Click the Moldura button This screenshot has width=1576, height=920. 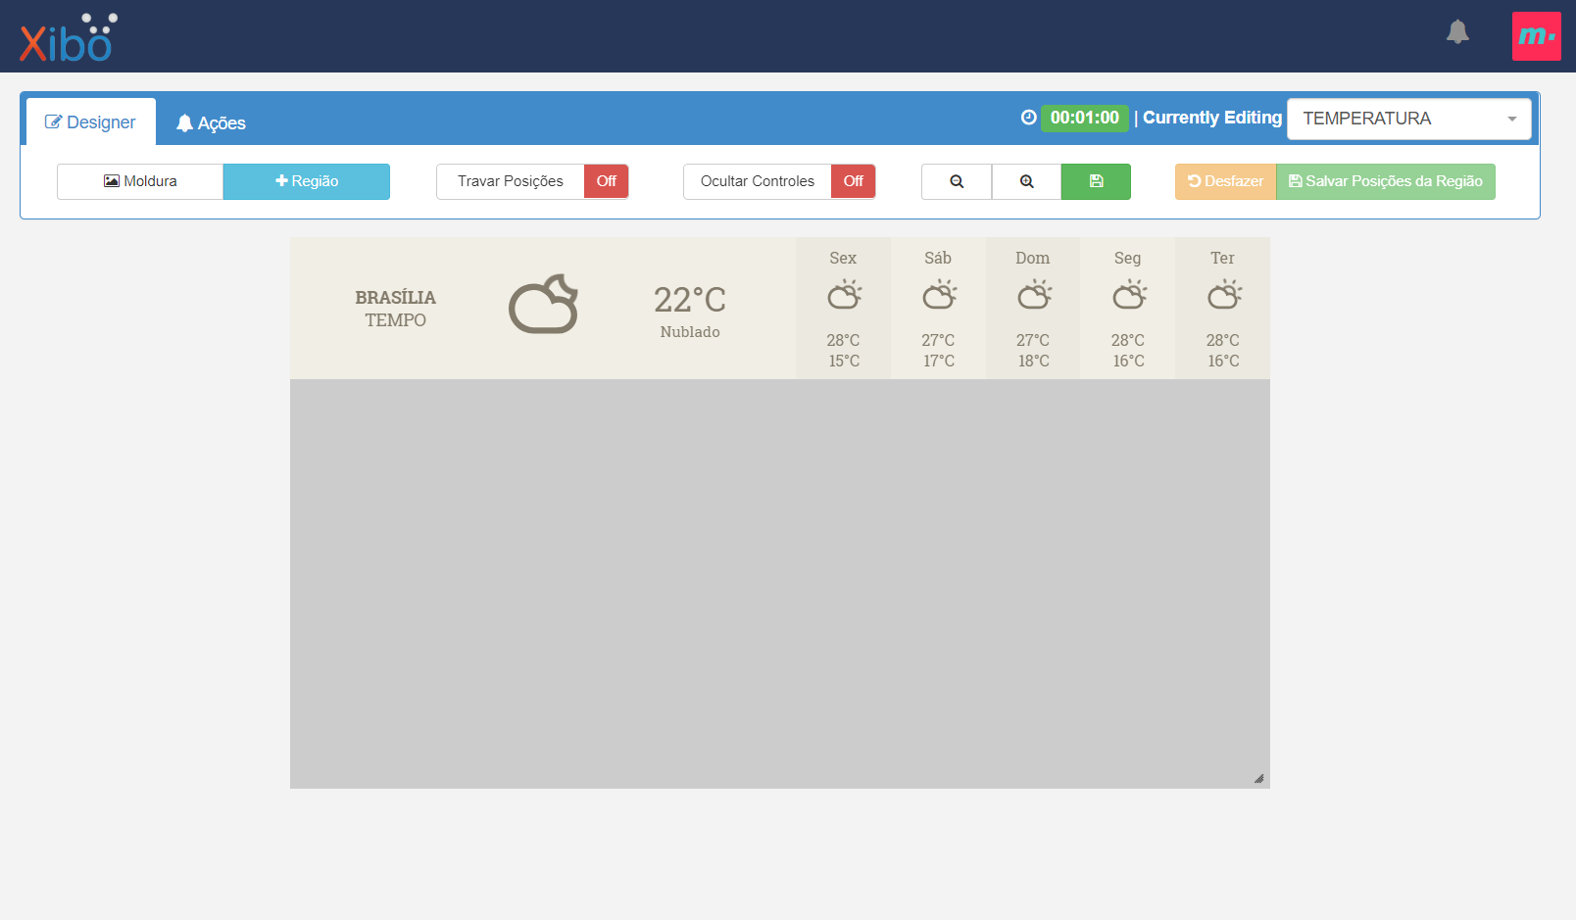140,181
